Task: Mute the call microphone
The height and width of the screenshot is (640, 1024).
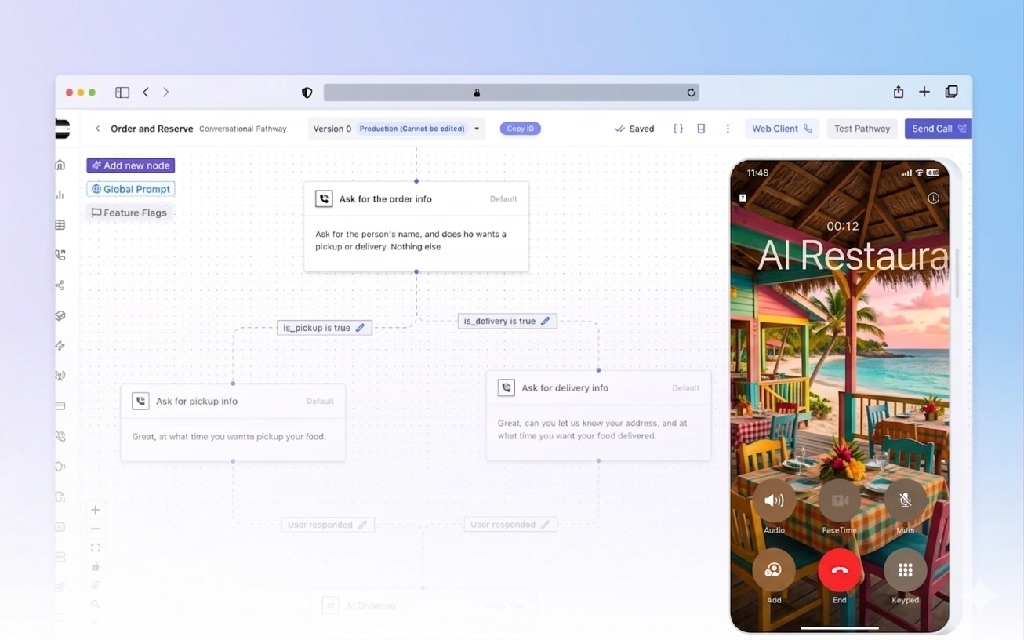Action: (905, 501)
